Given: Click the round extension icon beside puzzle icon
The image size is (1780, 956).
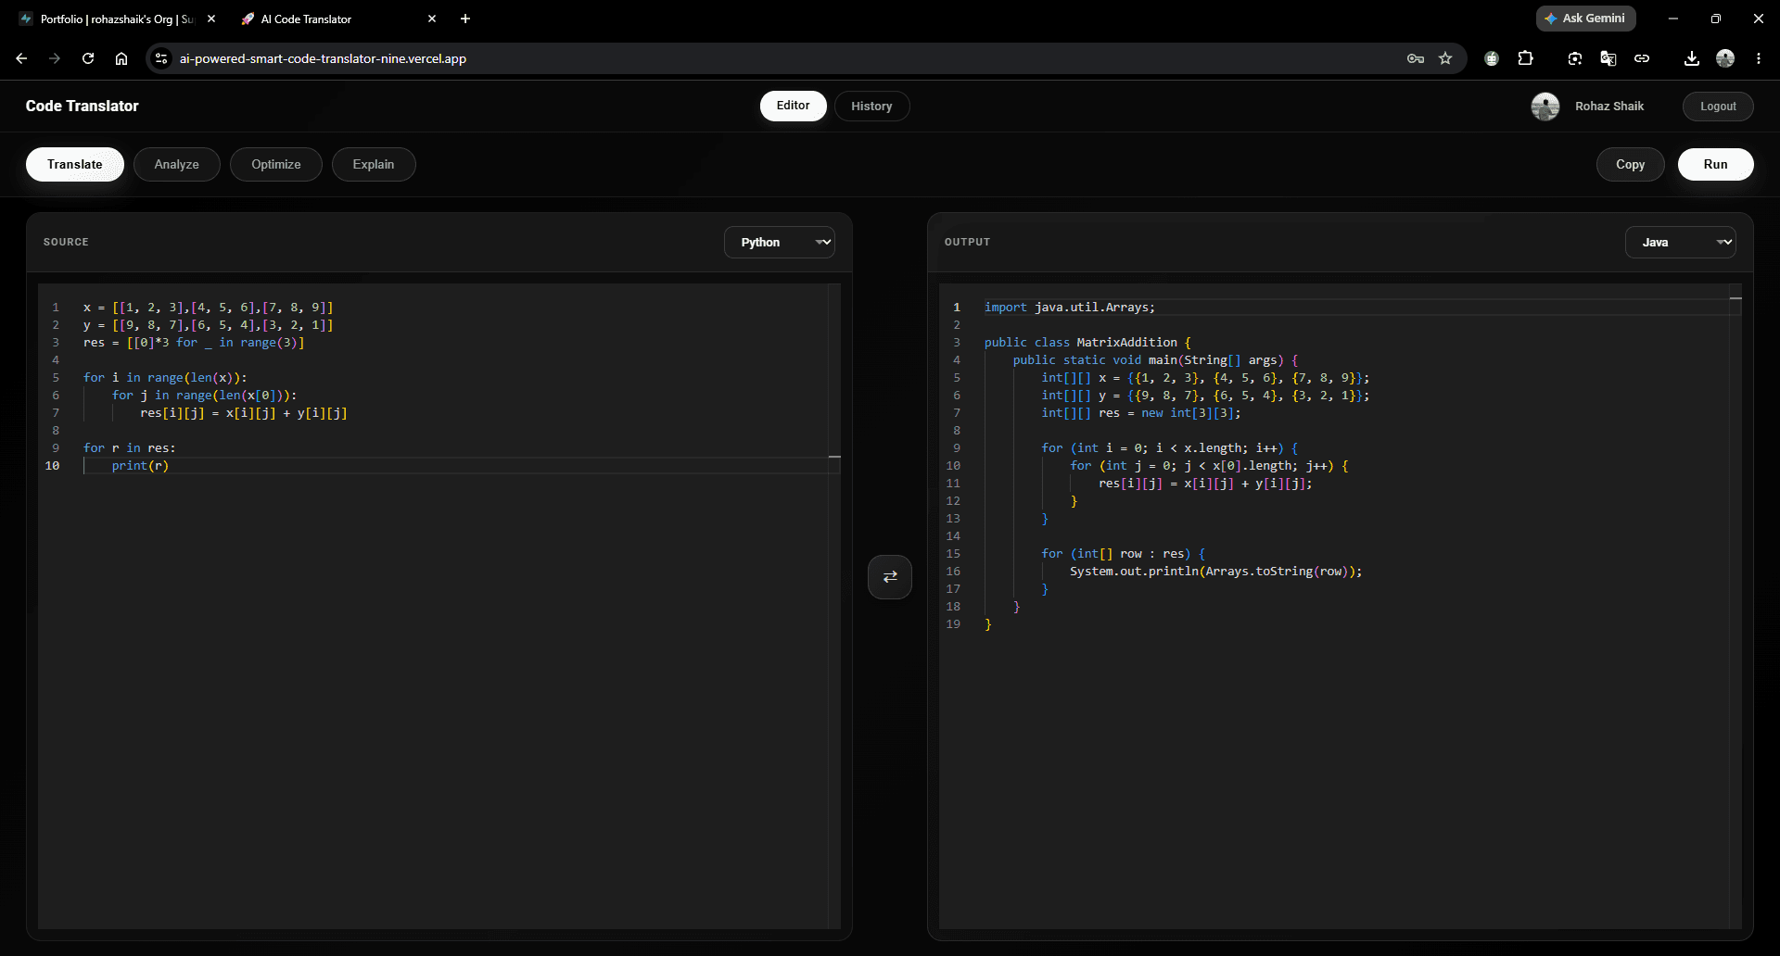Looking at the screenshot, I should click(1492, 58).
